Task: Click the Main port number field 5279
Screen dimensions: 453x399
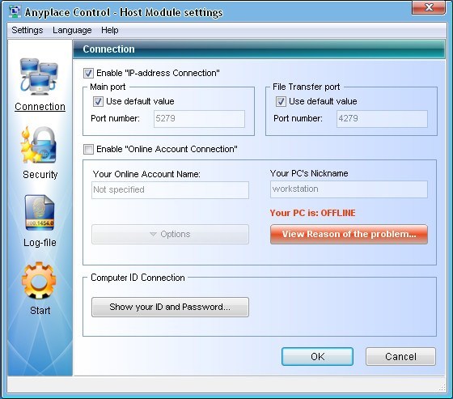Action: click(199, 118)
